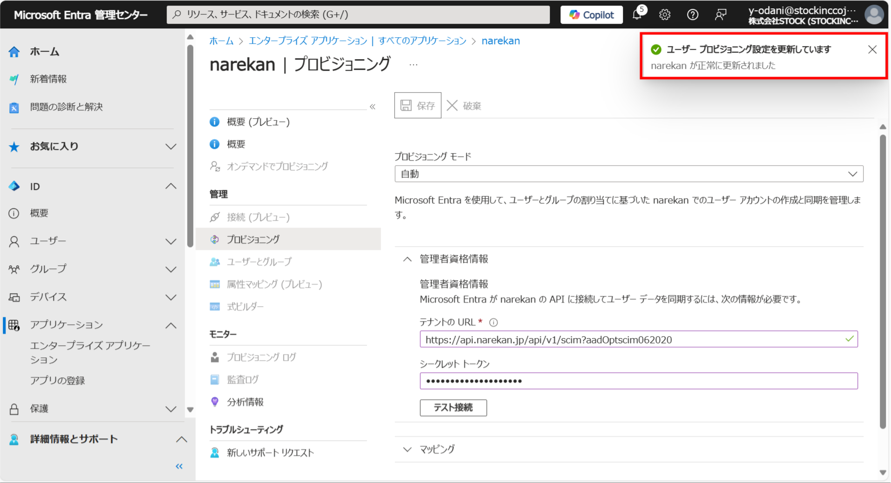This screenshot has height=483, width=891.
Task: Click the main content vertical scrollbar
Action: click(883, 282)
